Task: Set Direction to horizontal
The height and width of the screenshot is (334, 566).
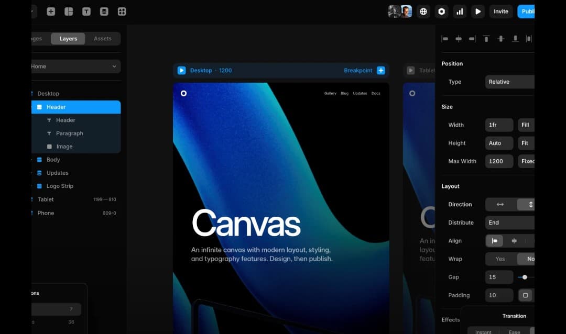Action: coord(500,205)
